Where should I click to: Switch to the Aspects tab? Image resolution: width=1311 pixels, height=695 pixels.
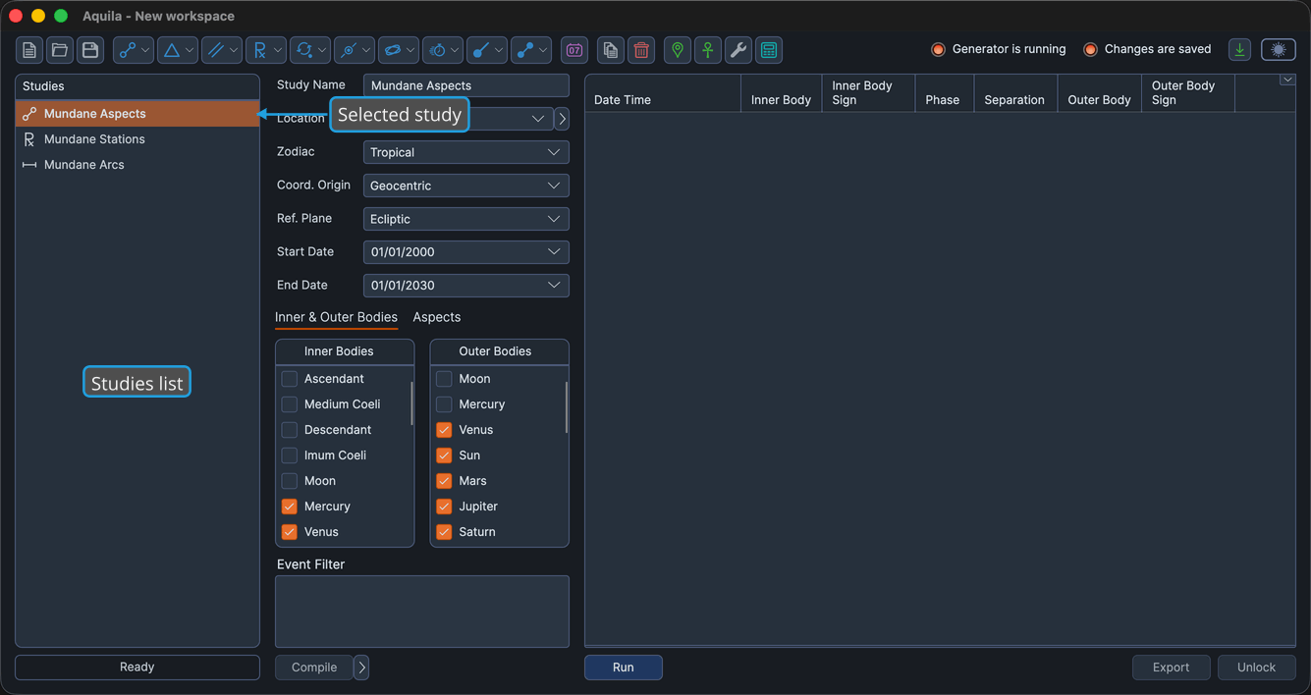coord(437,317)
